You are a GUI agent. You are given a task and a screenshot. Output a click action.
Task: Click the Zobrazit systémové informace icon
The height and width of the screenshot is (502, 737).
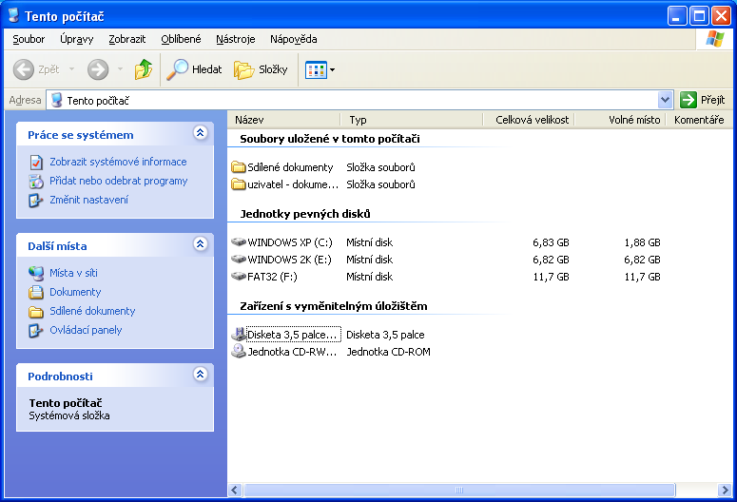36,163
